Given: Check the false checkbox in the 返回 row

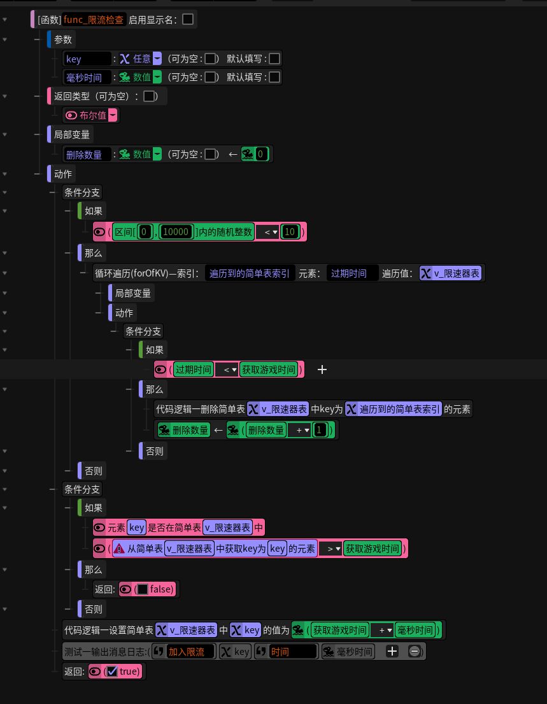Looking at the screenshot, I should tap(142, 589).
